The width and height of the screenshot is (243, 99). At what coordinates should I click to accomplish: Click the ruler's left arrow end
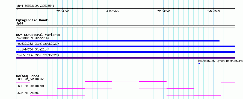point(17,8)
